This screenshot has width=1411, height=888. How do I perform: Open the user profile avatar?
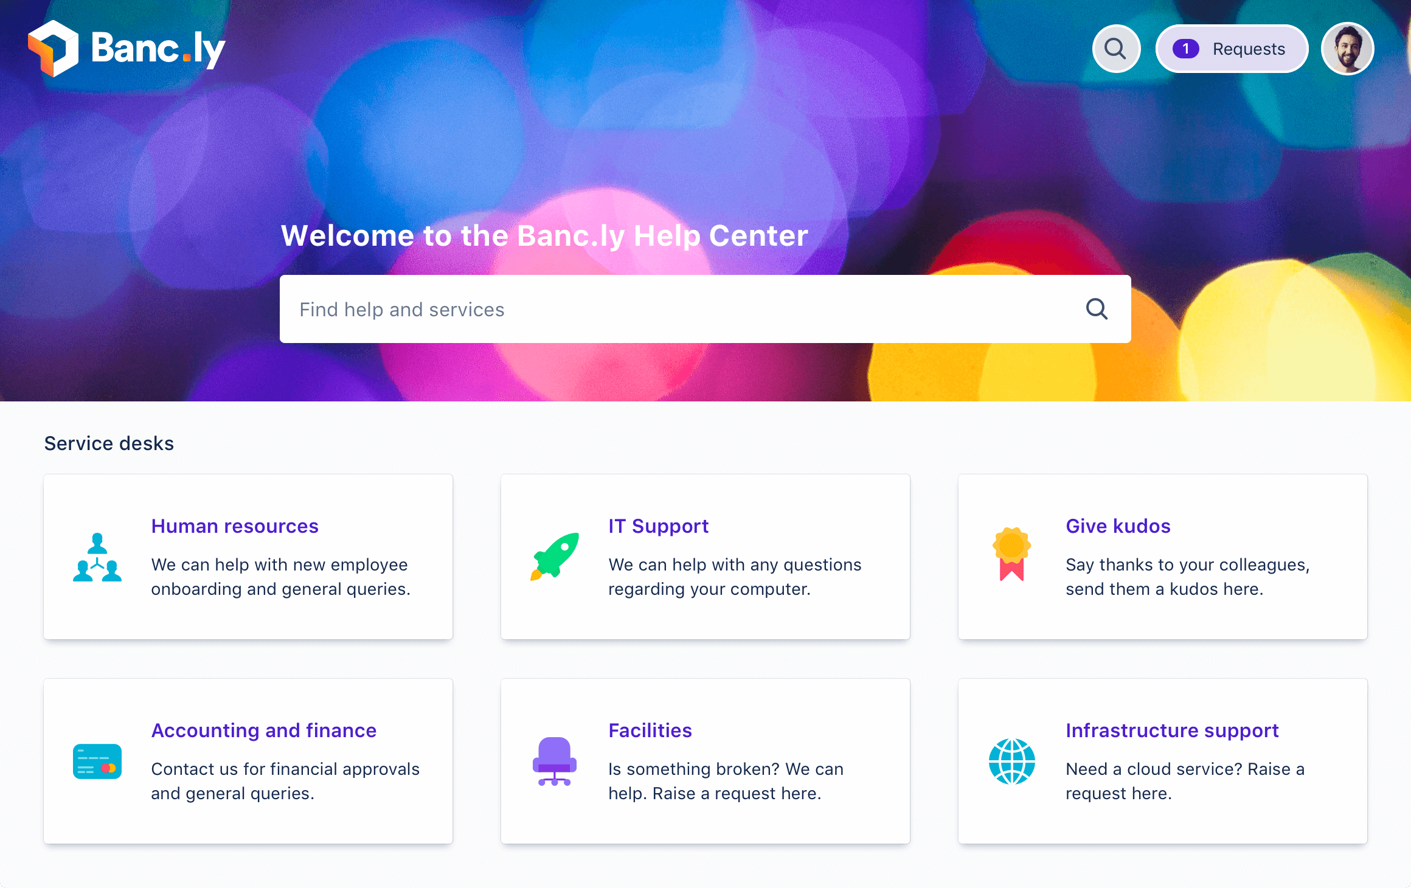click(1347, 49)
